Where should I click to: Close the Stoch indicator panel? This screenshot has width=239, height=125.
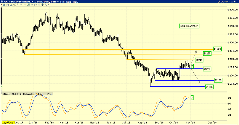click(x=1, y=93)
